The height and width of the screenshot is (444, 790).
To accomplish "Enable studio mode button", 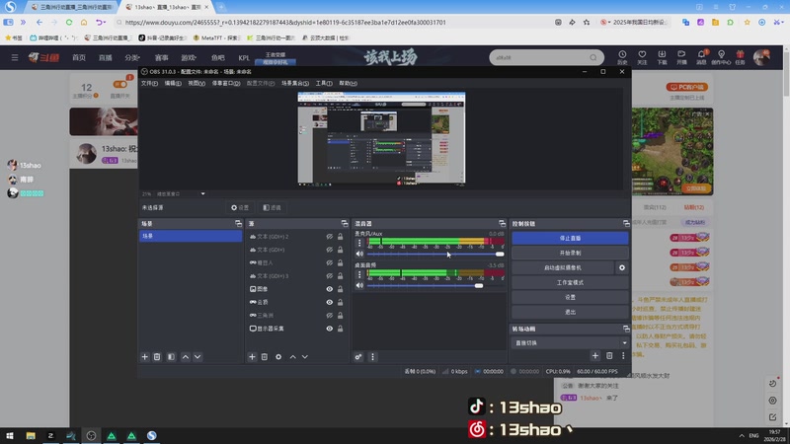I will 570,282.
